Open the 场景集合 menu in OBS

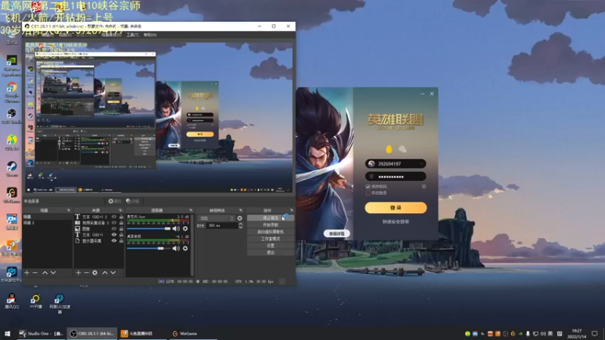coord(111,35)
